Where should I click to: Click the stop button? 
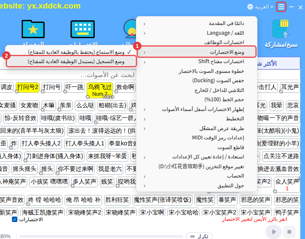[x=289, y=232]
